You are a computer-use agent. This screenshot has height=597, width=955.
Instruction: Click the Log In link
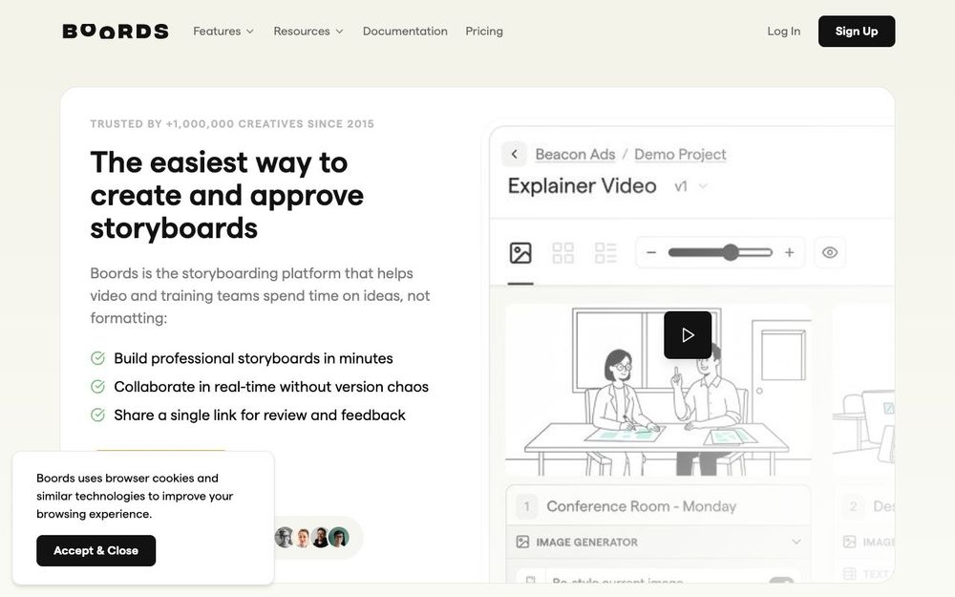click(x=784, y=32)
